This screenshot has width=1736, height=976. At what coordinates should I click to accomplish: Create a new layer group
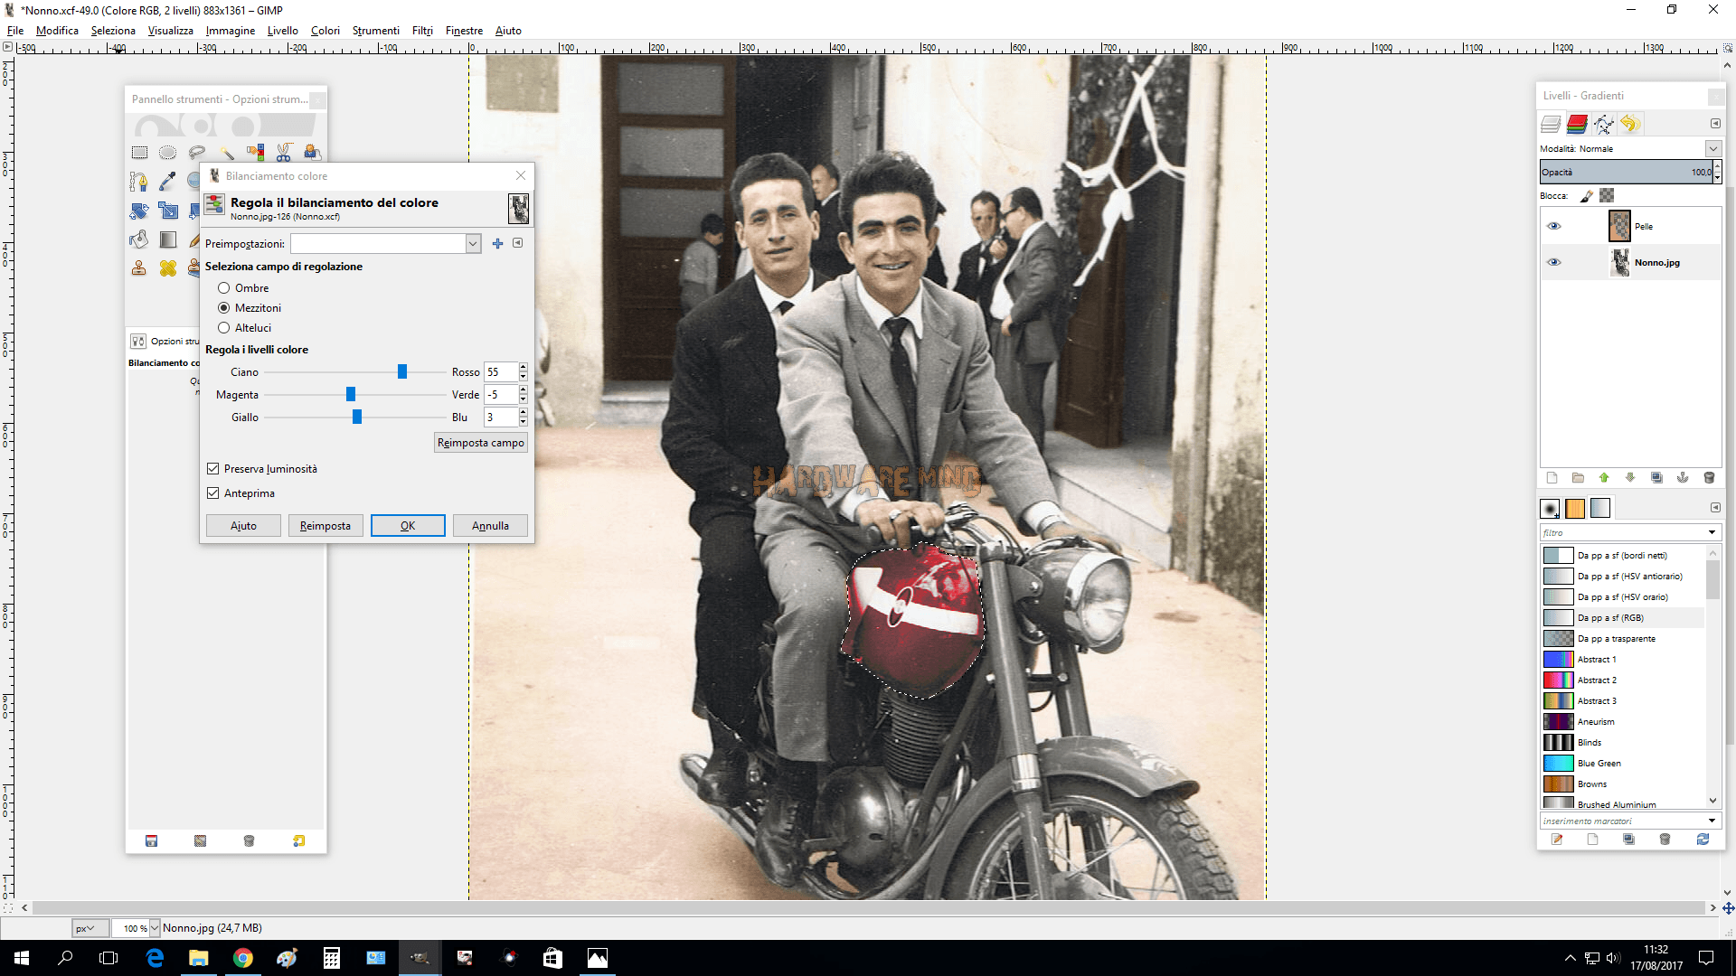(1578, 478)
